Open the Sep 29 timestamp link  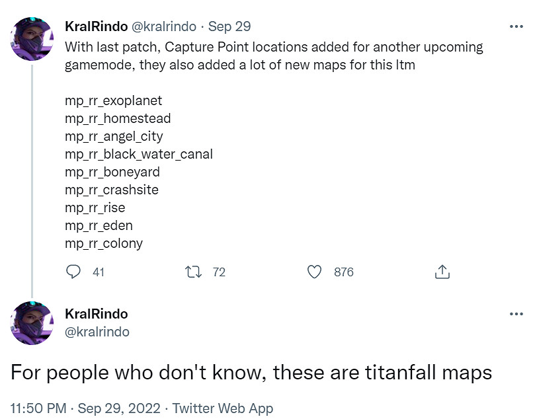pos(229,27)
